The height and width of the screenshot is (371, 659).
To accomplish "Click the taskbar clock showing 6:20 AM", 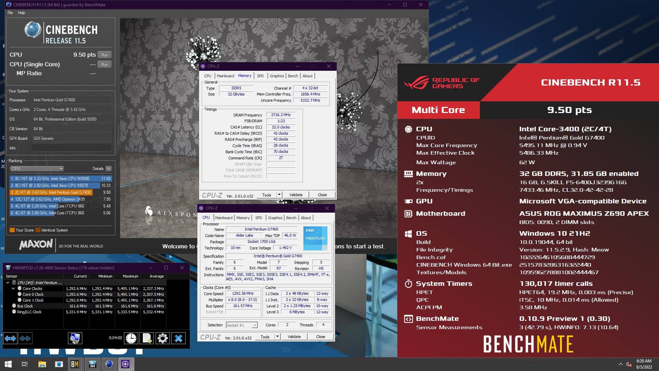I will (x=644, y=364).
